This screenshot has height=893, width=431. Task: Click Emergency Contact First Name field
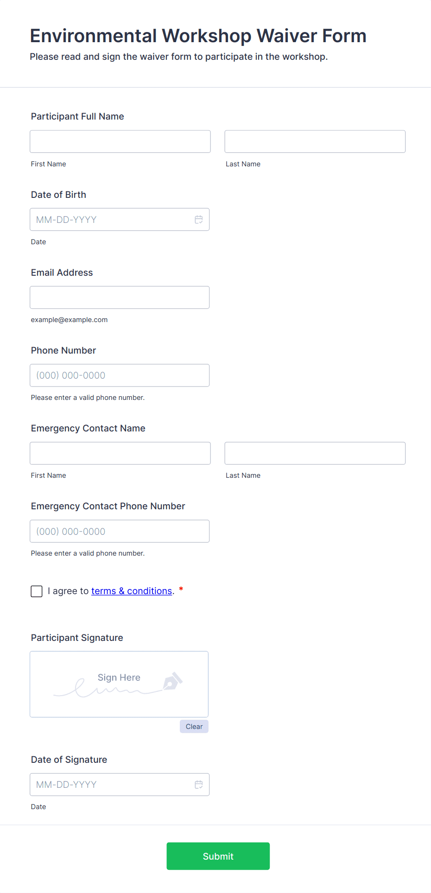pos(120,453)
